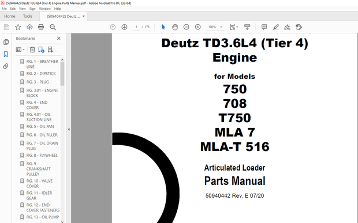The image size is (358, 223).
Task: Open the Edit menu
Action: pos(13,9)
